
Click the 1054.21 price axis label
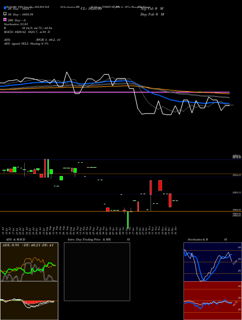click(x=237, y=175)
